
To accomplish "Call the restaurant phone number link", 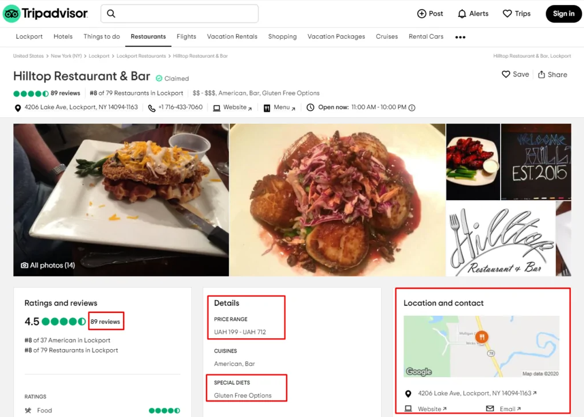I will pos(180,108).
